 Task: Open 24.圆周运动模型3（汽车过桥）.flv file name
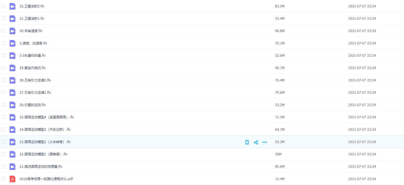45,130
